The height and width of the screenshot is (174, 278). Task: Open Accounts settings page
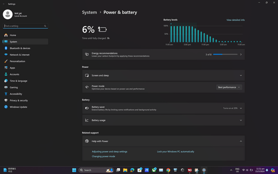pos(25,74)
